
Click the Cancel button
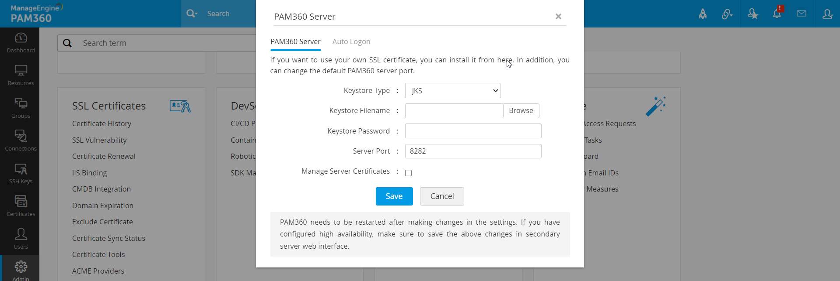tap(442, 196)
